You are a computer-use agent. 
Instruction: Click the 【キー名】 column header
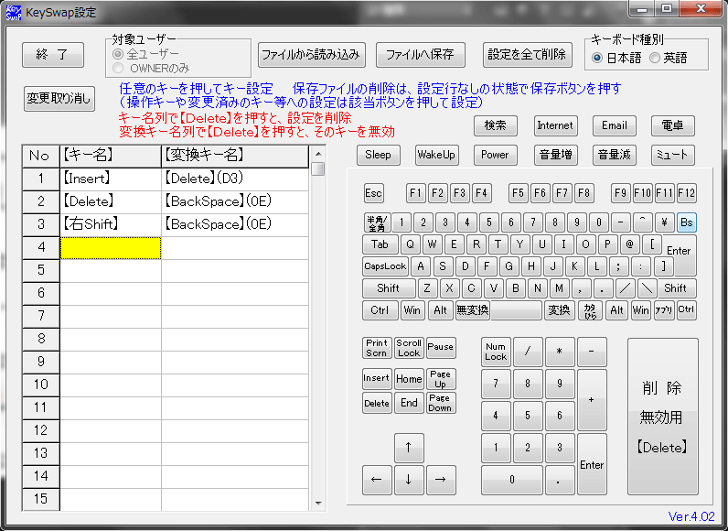point(110,156)
